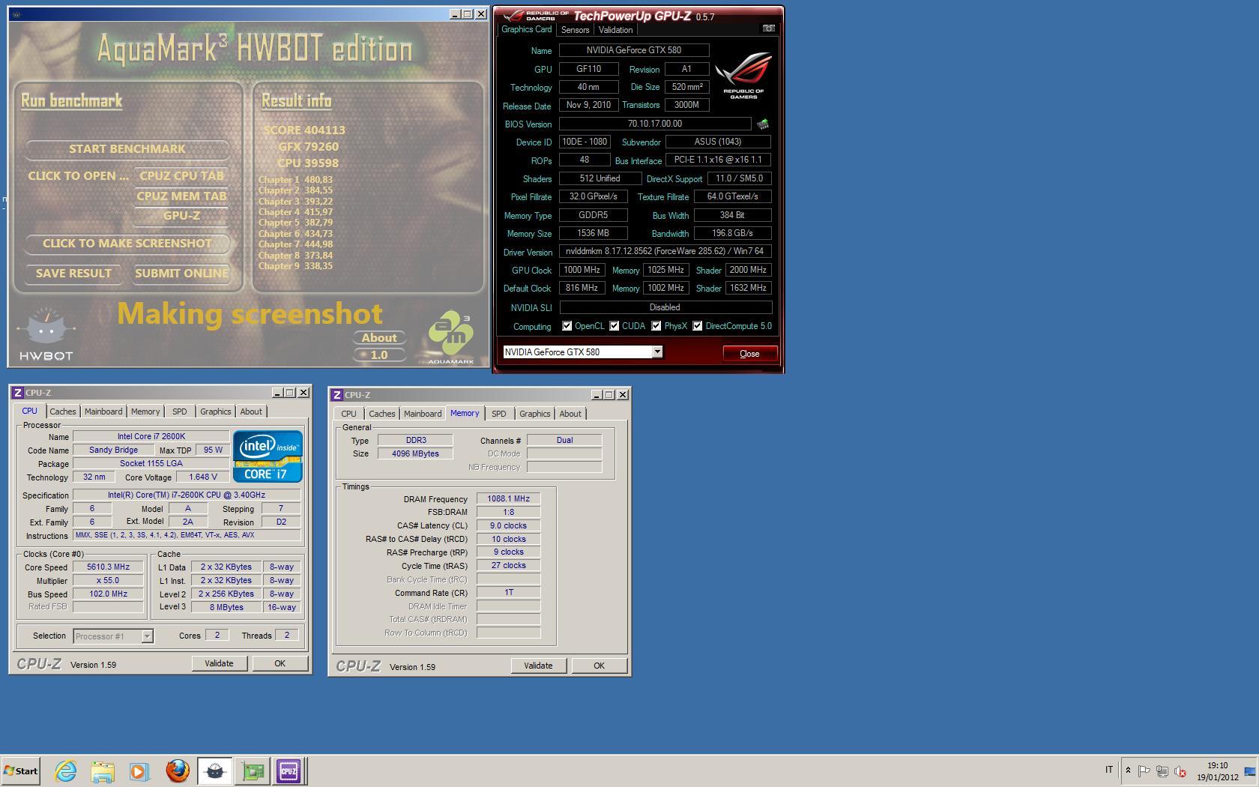Switch to GPU-Z taskbar icon

click(x=253, y=771)
